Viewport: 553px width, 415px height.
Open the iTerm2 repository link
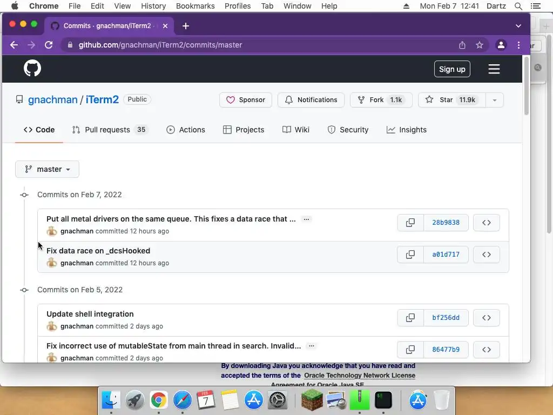[102, 99]
